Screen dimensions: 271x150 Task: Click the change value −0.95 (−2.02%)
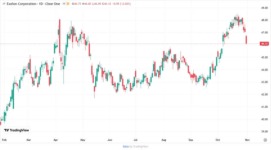click(122, 4)
